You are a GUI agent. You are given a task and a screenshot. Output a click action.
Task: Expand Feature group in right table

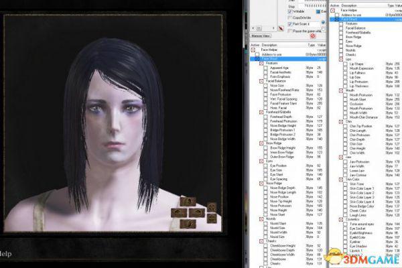341,23
